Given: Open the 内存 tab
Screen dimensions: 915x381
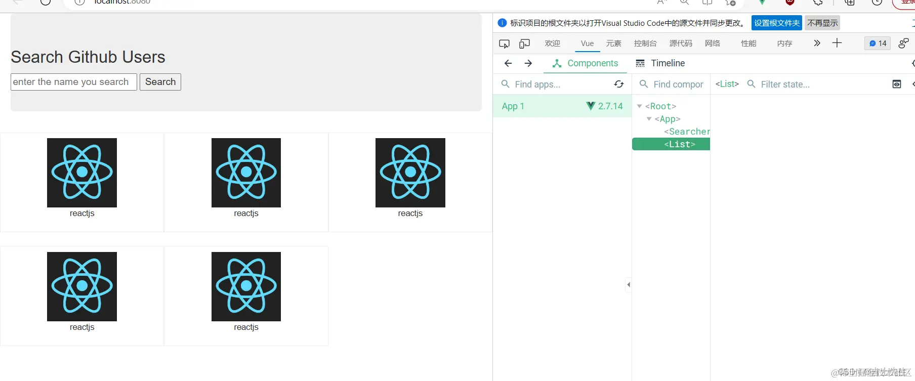Looking at the screenshot, I should (784, 44).
